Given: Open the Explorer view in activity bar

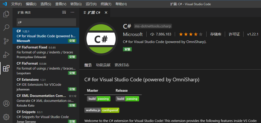Looking at the screenshot, I should [6, 14].
